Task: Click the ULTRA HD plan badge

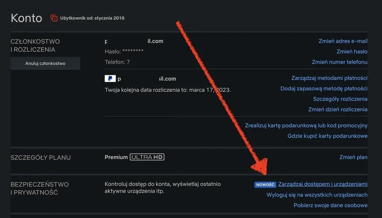Action: click(147, 157)
